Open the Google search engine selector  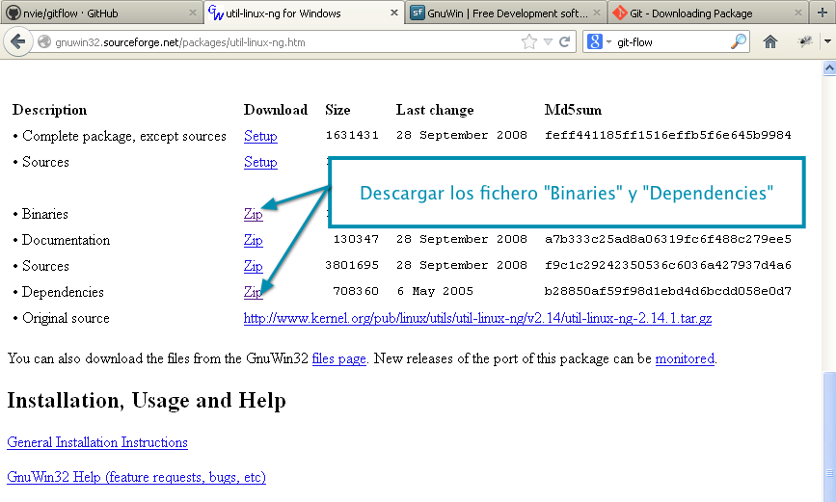598,41
